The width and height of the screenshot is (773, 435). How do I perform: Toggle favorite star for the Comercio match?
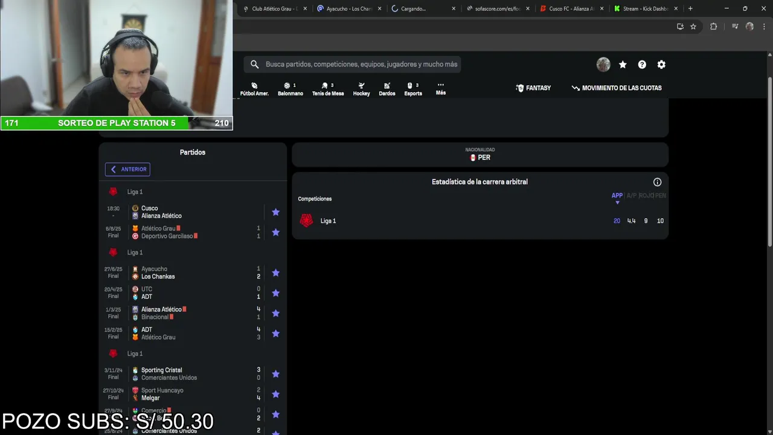[275, 414]
